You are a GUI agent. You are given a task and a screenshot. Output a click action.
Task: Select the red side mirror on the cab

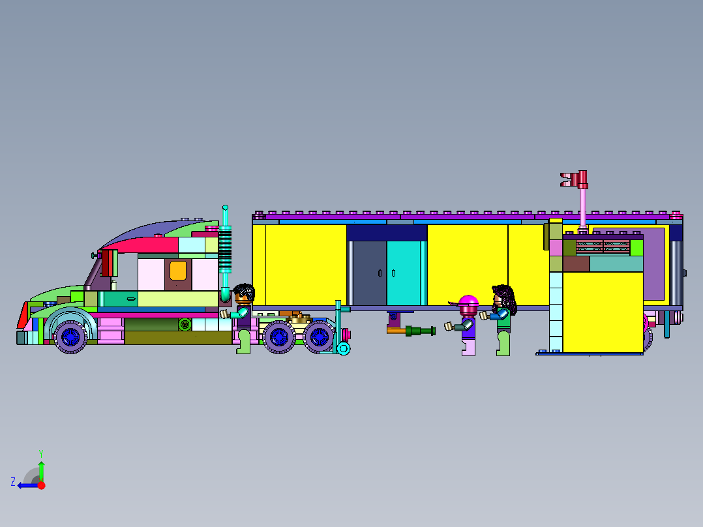[108, 263]
